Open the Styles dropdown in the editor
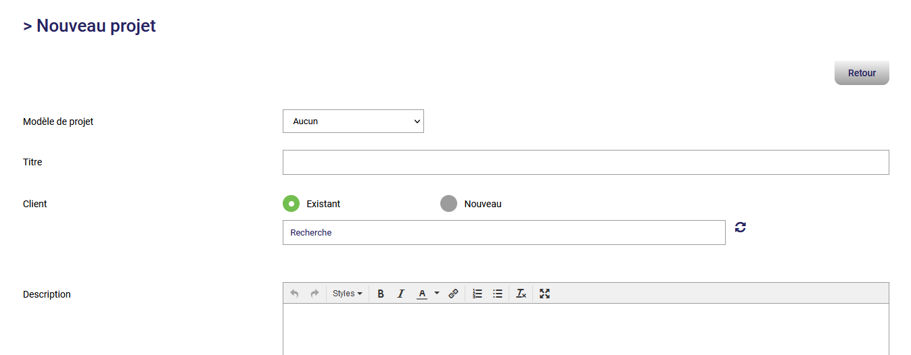 (347, 294)
